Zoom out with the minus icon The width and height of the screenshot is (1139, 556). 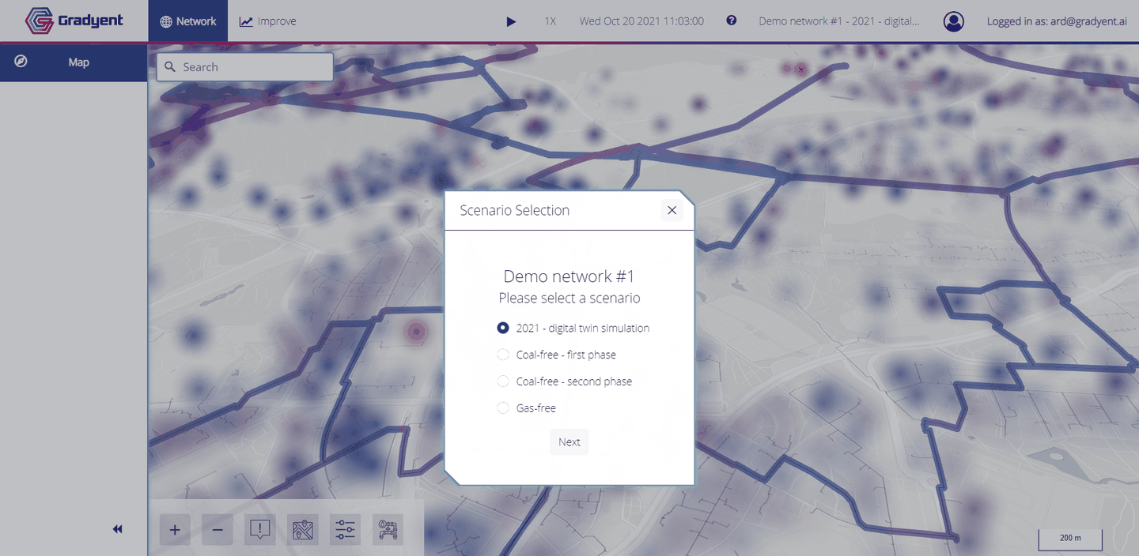(218, 530)
